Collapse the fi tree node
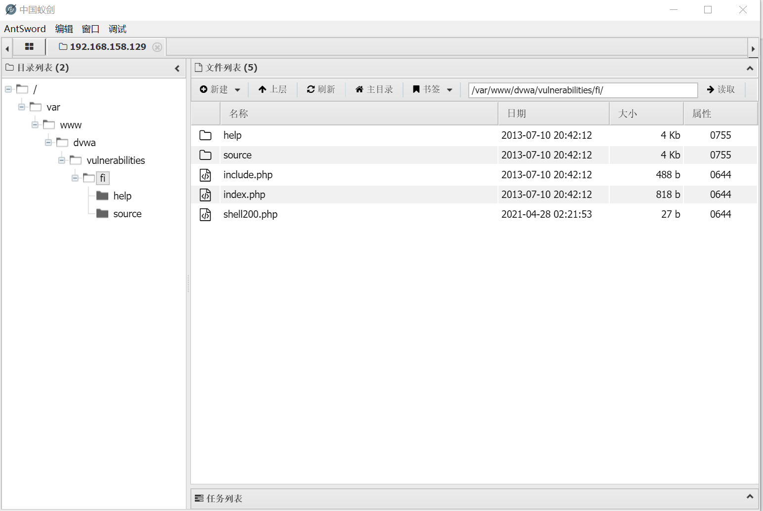 point(75,178)
